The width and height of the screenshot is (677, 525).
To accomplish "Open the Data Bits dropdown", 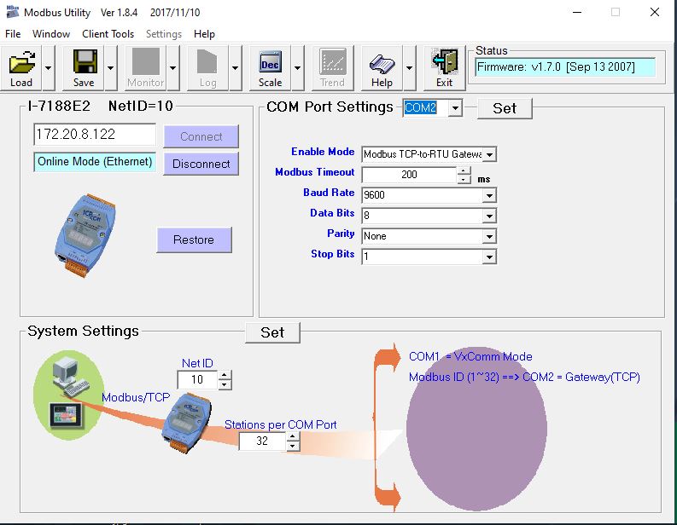I will [489, 216].
